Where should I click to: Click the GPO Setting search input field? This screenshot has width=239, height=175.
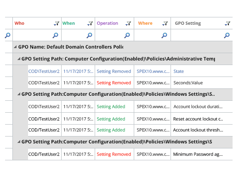202,35
